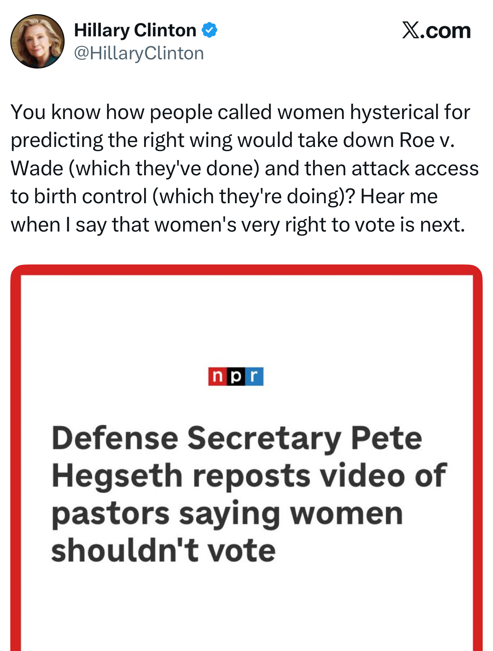
Task: Visit the @HillaryClinton handle link
Action: pos(139,53)
